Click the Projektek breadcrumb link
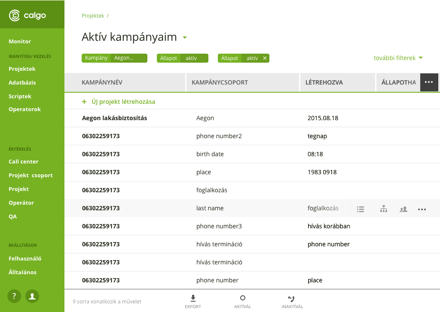440x312 pixels. pyautogui.click(x=93, y=15)
